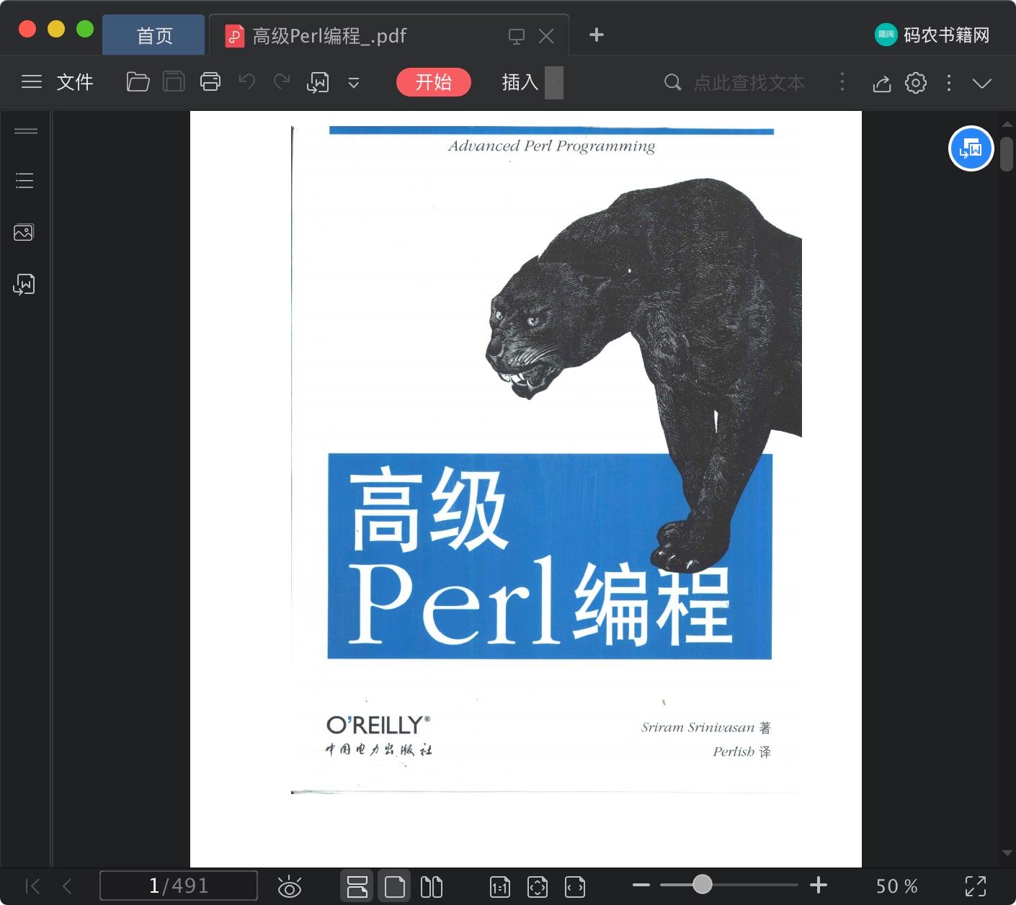Open the outline bookmarks panel icon
1016x905 pixels.
point(24,180)
